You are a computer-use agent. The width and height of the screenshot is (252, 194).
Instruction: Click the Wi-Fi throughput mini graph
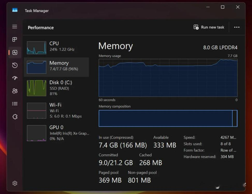click(37, 111)
